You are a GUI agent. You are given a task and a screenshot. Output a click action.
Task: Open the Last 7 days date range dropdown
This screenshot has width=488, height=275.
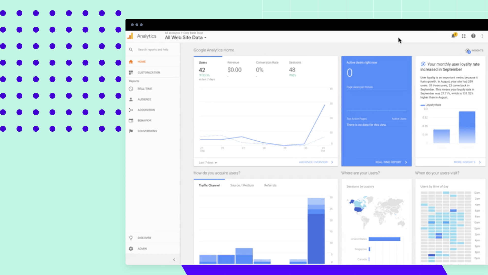click(x=207, y=162)
